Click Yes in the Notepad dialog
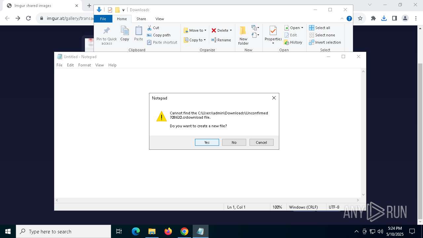 pyautogui.click(x=207, y=142)
